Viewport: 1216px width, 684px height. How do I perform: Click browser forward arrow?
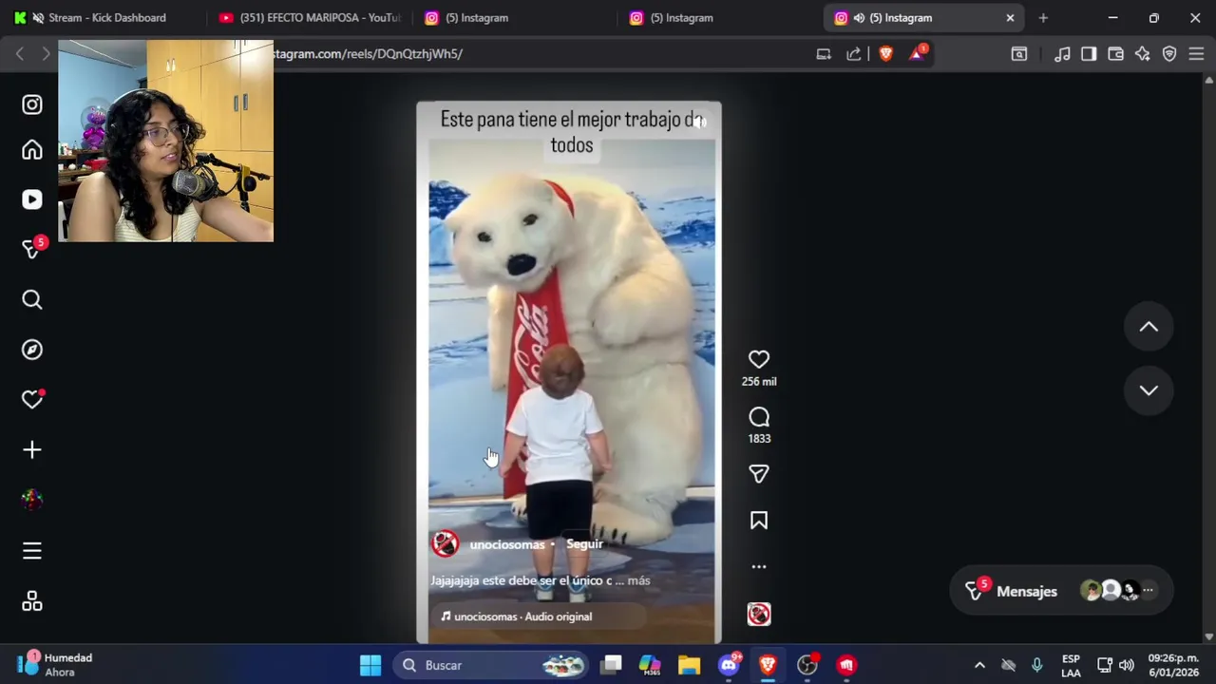[x=46, y=54]
